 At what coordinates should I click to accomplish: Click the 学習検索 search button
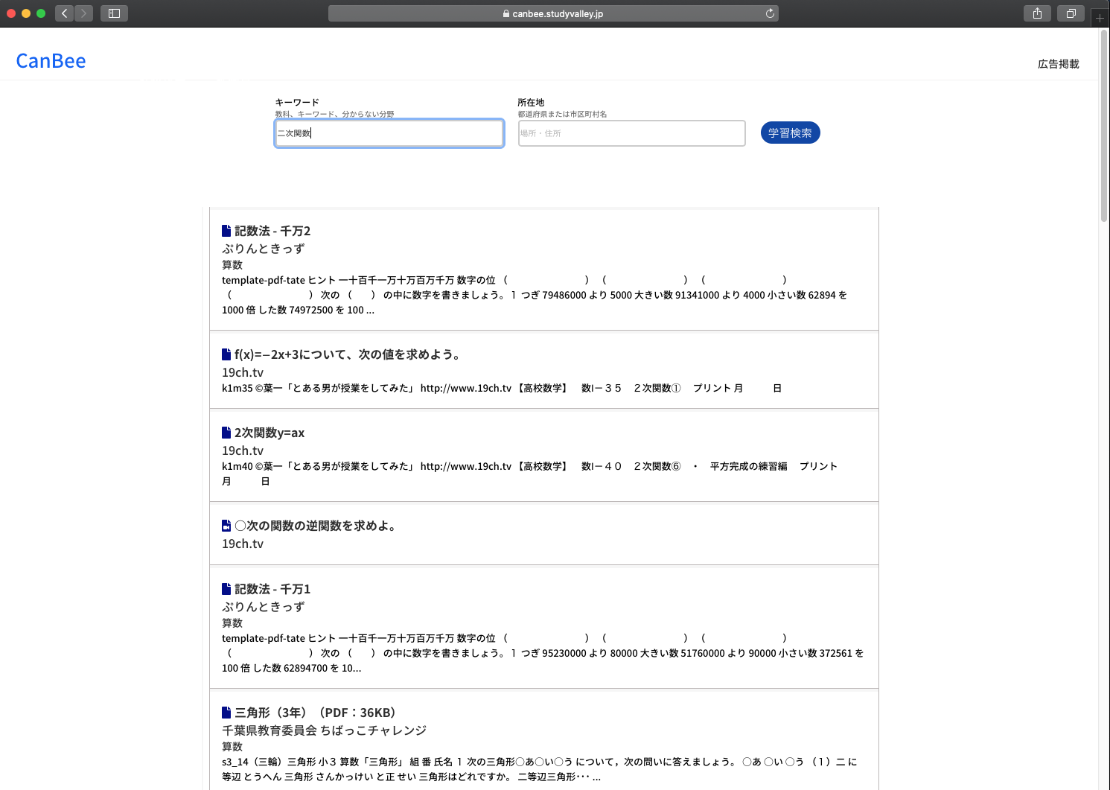pos(790,133)
